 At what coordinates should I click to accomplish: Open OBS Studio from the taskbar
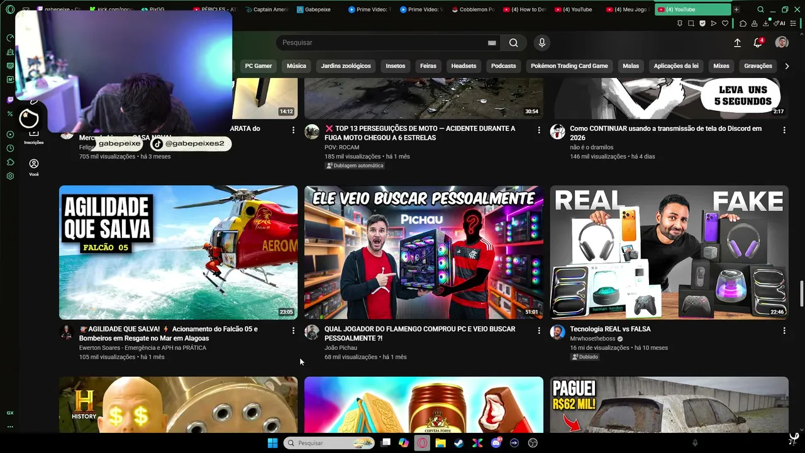coord(533,443)
